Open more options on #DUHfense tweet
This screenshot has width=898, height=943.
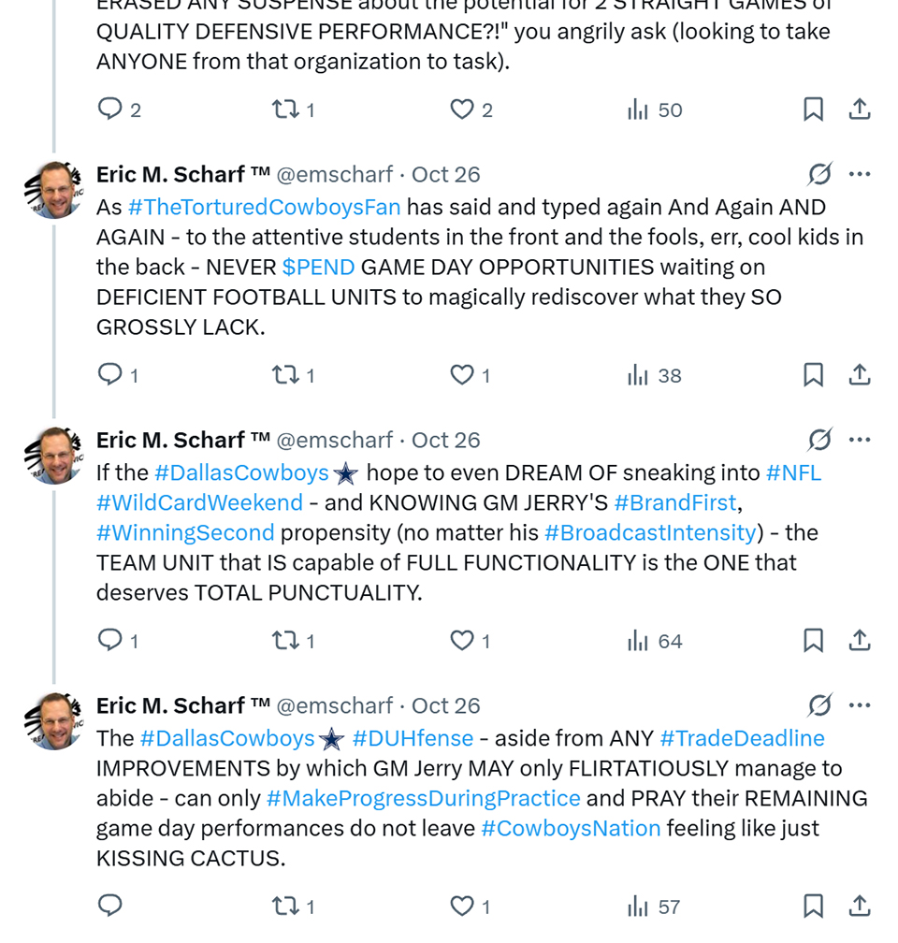tap(860, 705)
